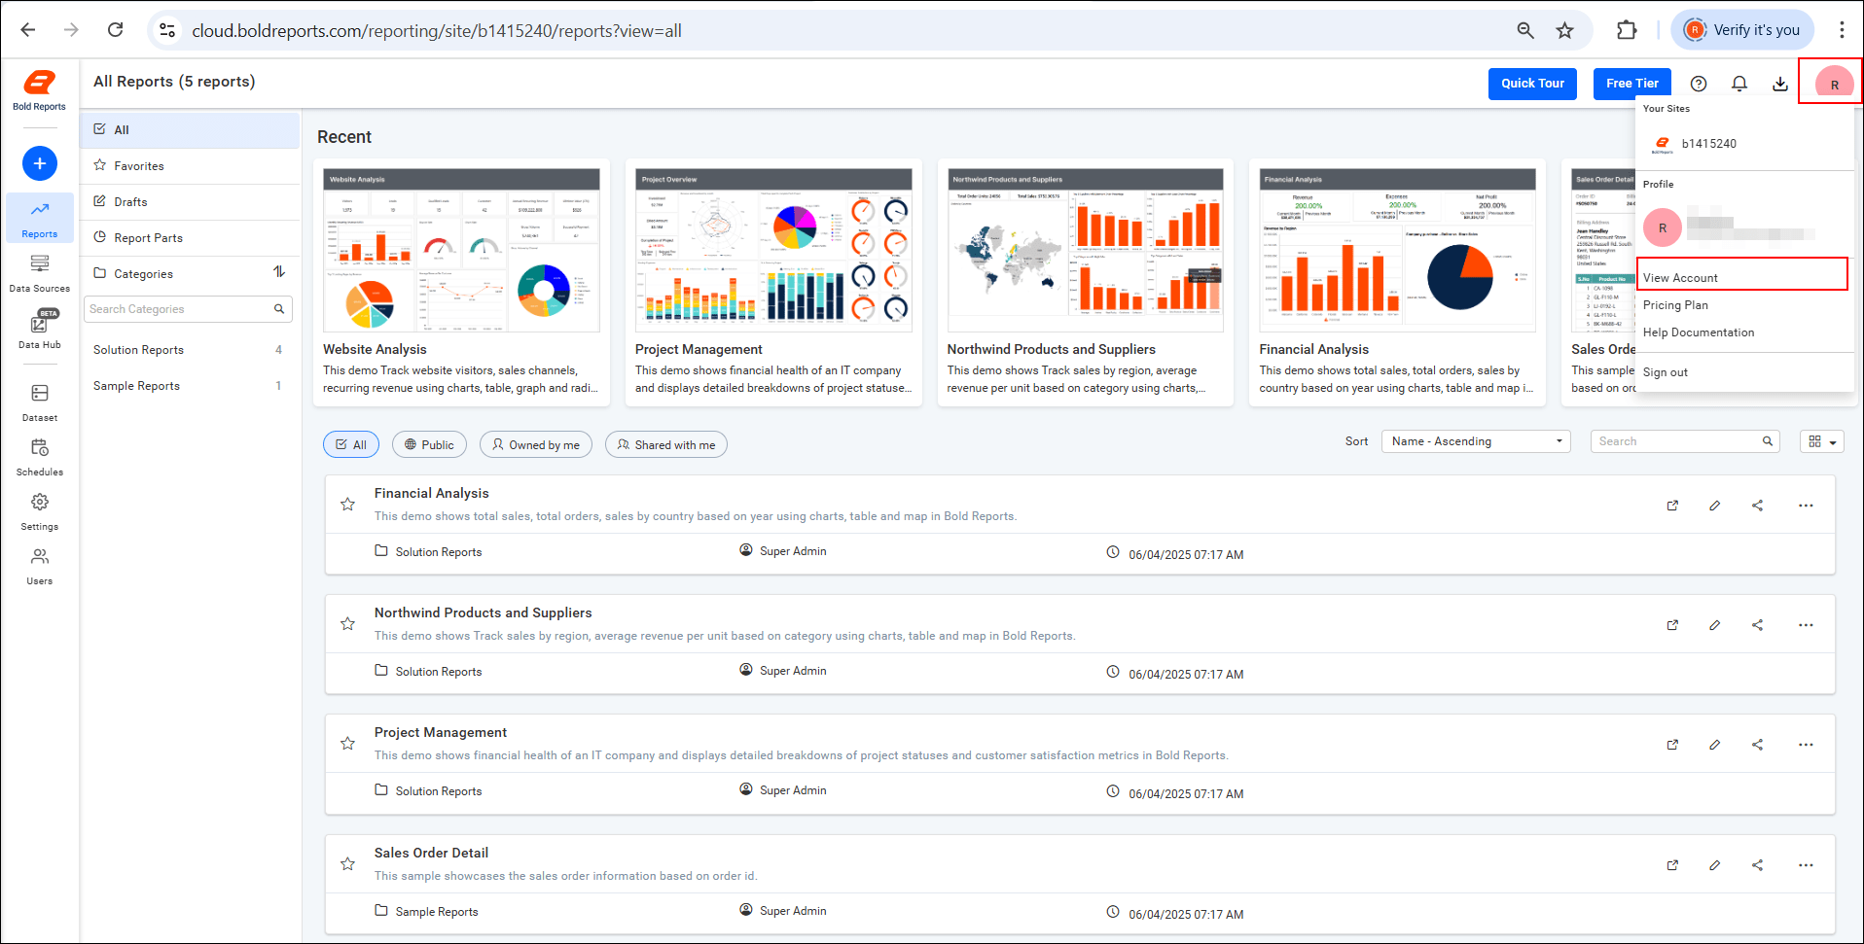
Task: Open Help Documentation from profile menu
Action: click(1699, 332)
